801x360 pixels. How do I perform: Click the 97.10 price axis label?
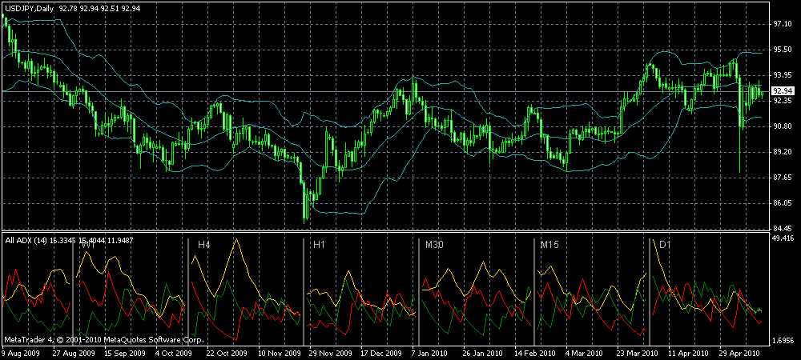point(782,24)
